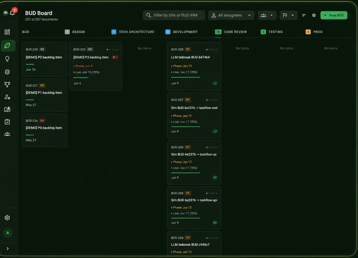The height and width of the screenshot is (258, 358).
Task: Click the P3 priority tag on BUD-229
Action: (x=90, y=50)
